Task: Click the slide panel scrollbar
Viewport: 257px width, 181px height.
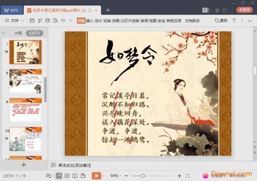Action: pyautogui.click(x=46, y=90)
